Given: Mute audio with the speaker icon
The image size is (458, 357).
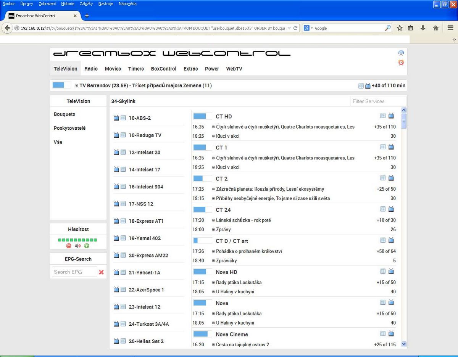Looking at the screenshot, I should pos(77,246).
